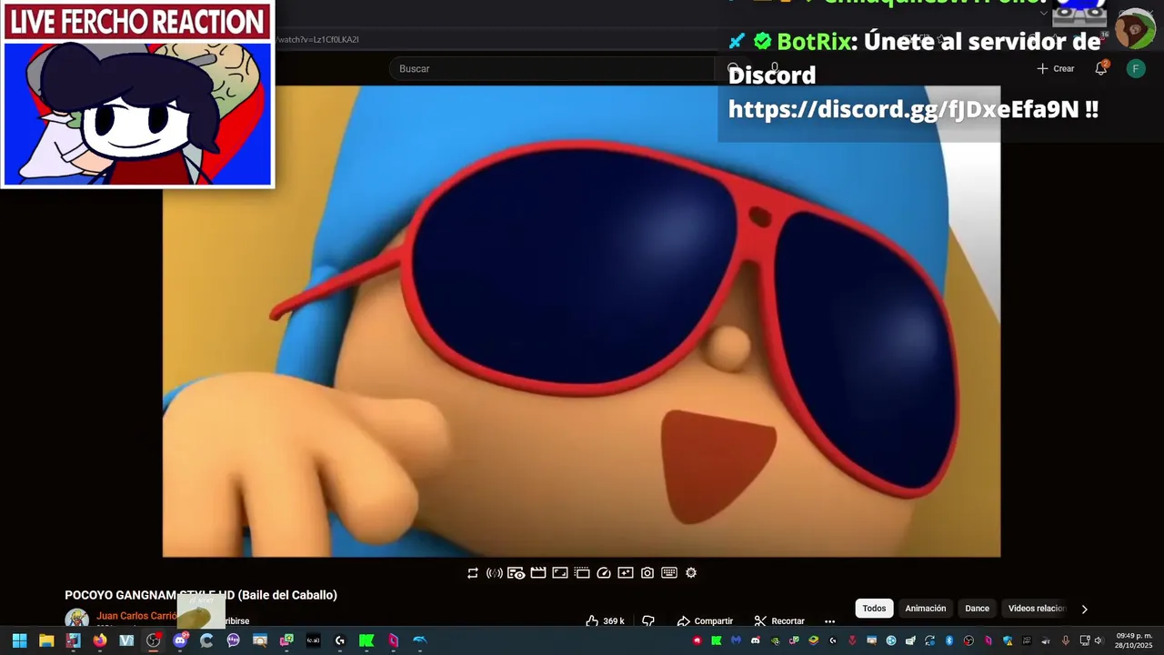Open the discord.gg link in chat overlay
1164x655 pixels.
coord(904,109)
